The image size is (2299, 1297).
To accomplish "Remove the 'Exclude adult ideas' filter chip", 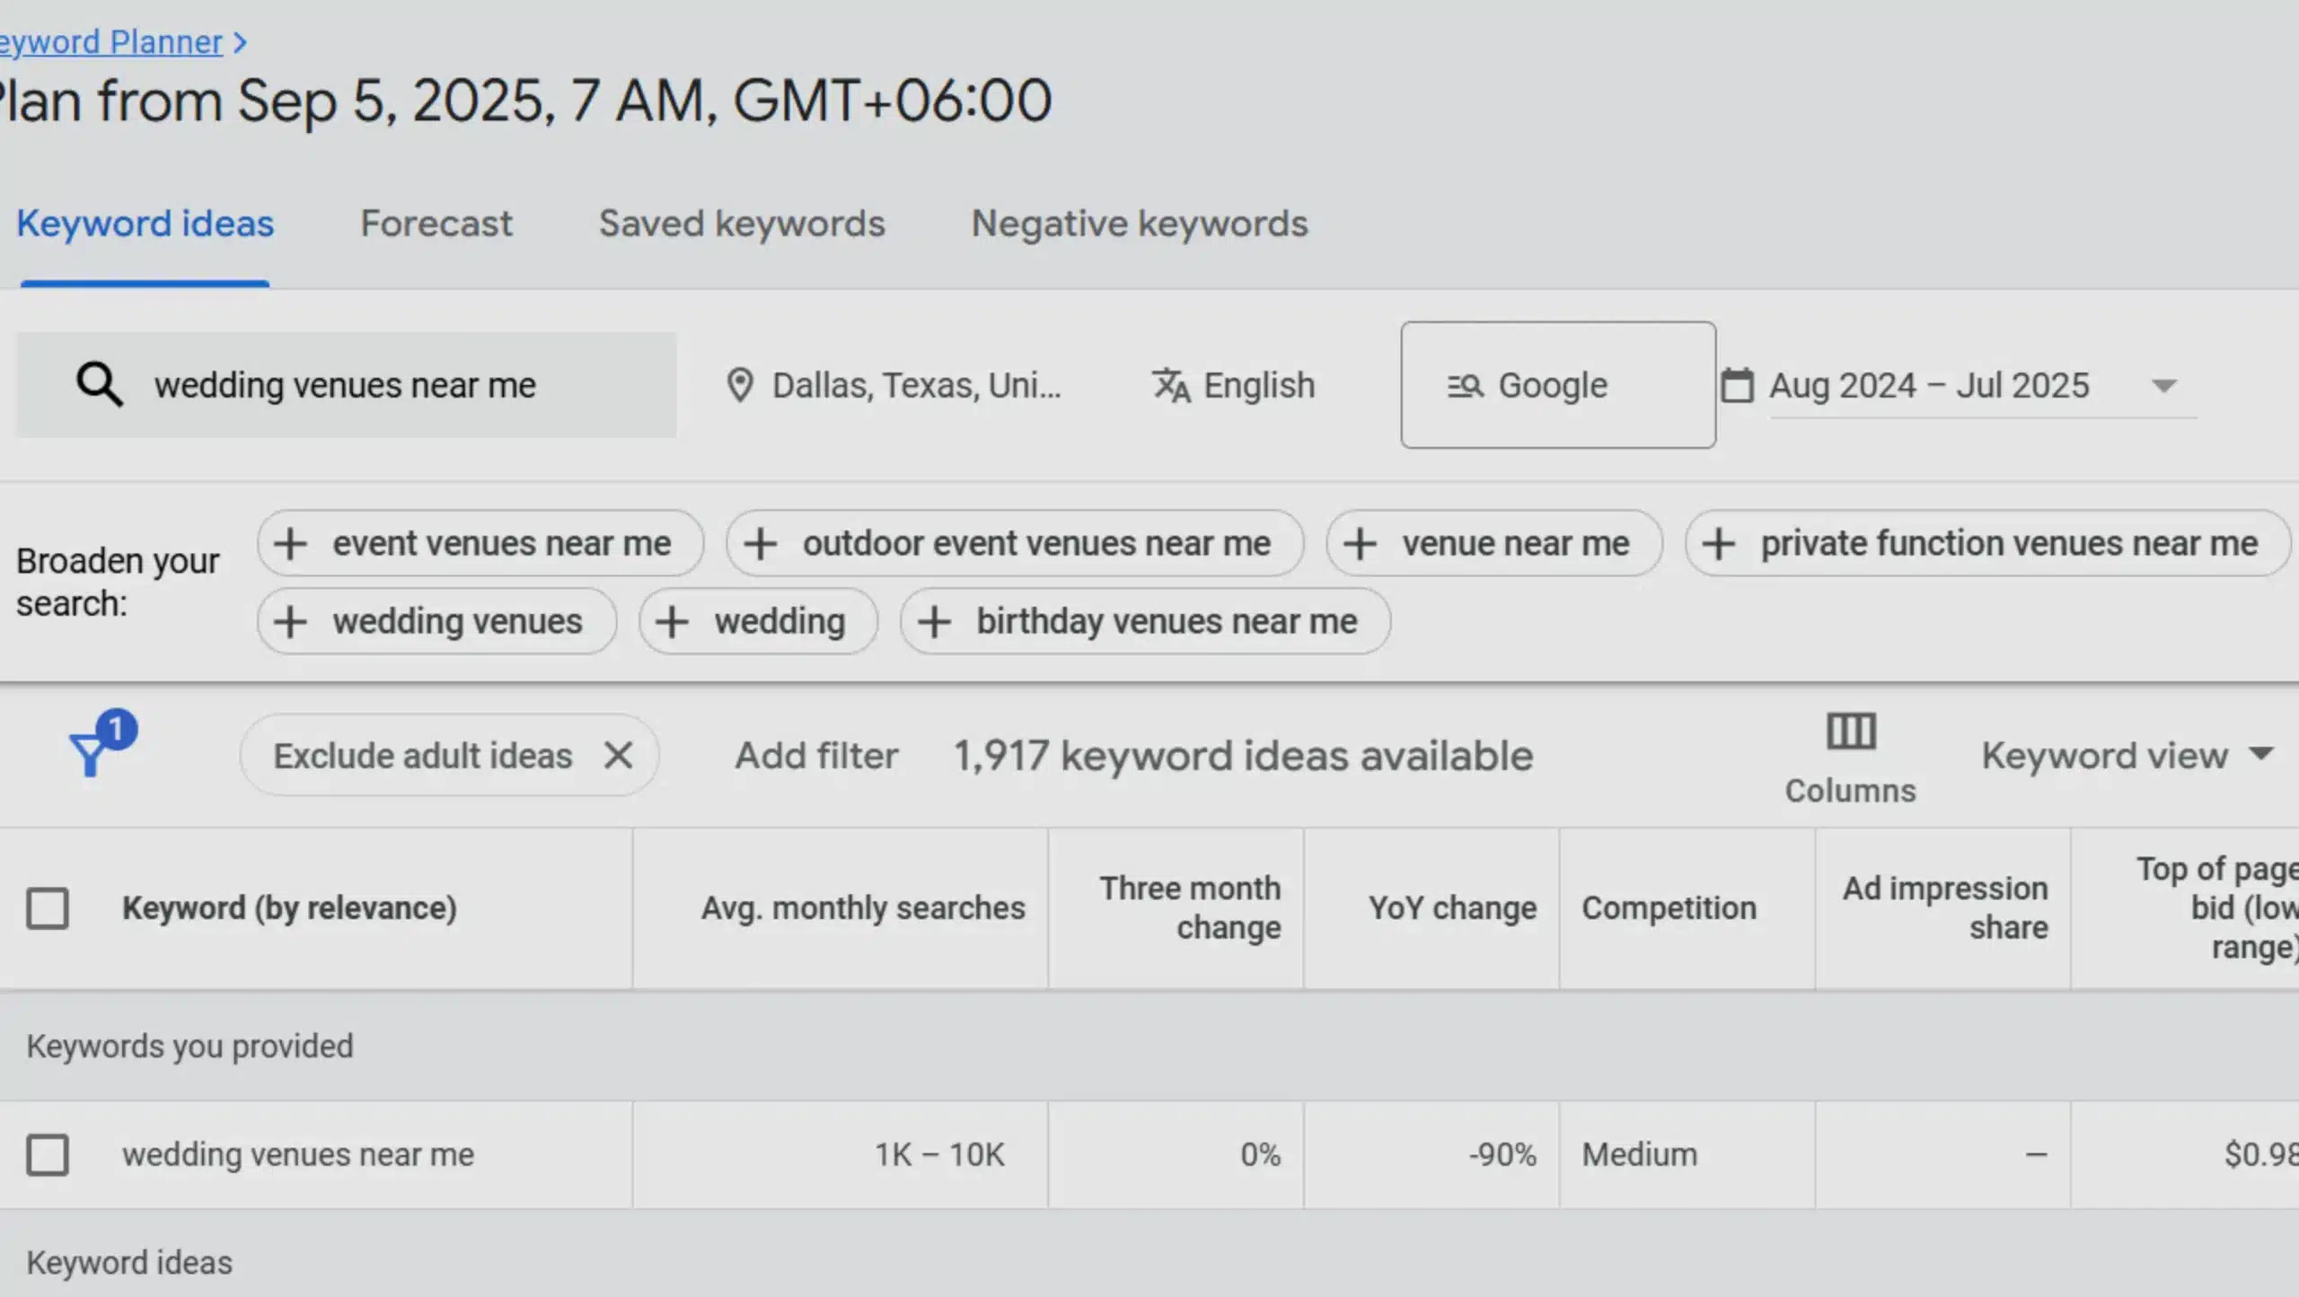I will pos(618,755).
